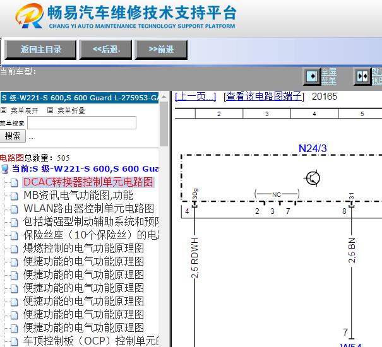Click the left panel scrollbar thumb
The height and width of the screenshot is (347, 382).
click(x=164, y=124)
